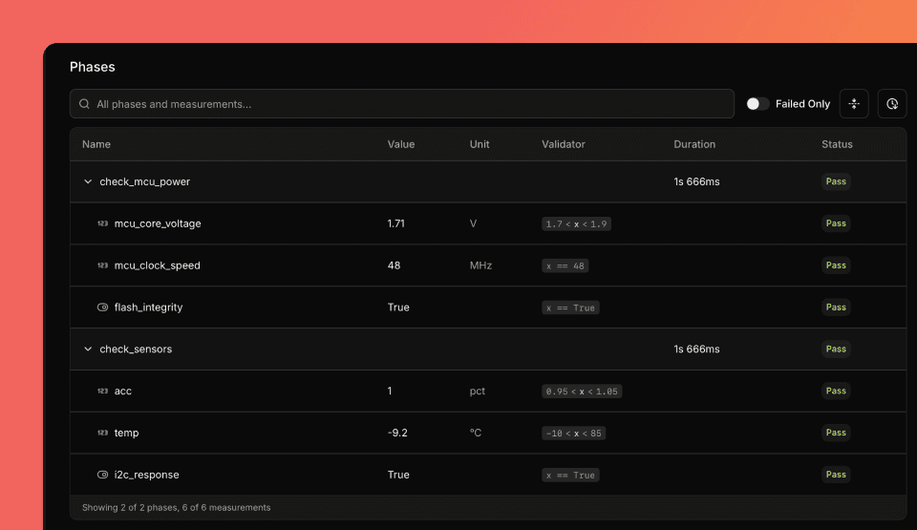Click the boolean type icon beside flash_integrity
The height and width of the screenshot is (530, 917).
click(x=102, y=307)
